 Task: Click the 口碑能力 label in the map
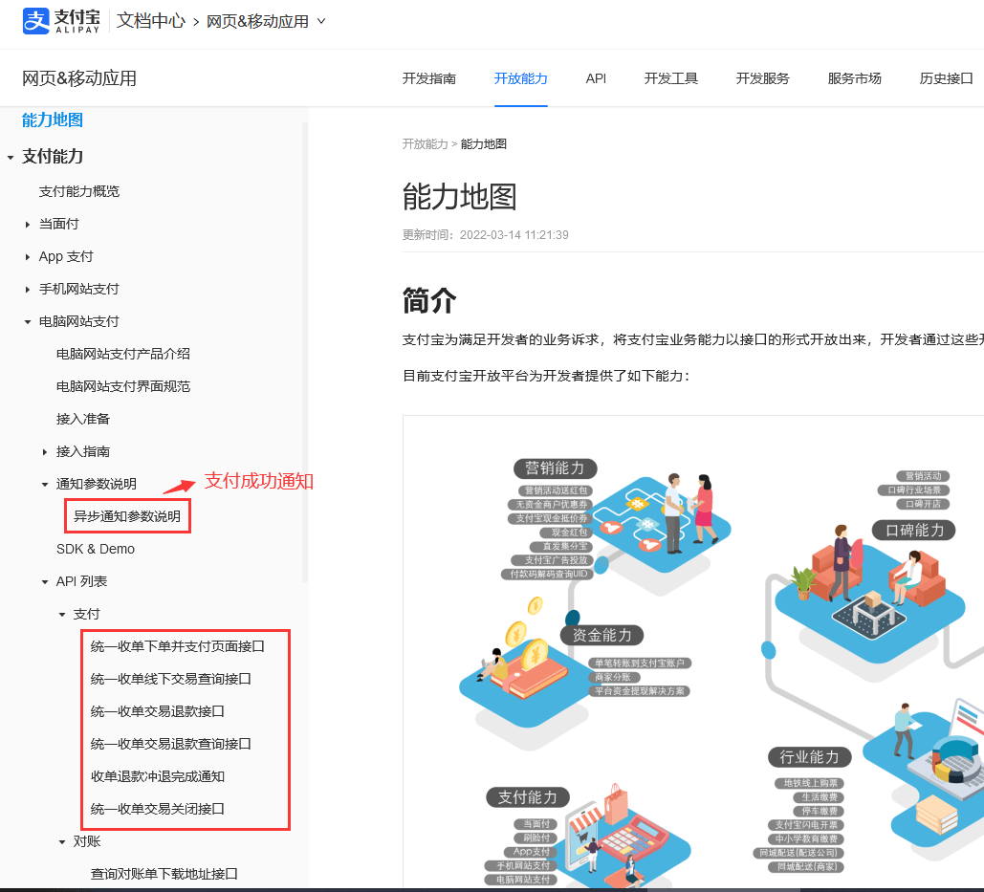(914, 530)
